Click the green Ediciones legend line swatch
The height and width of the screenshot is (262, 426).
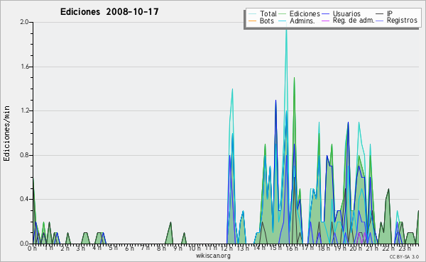tap(283, 14)
